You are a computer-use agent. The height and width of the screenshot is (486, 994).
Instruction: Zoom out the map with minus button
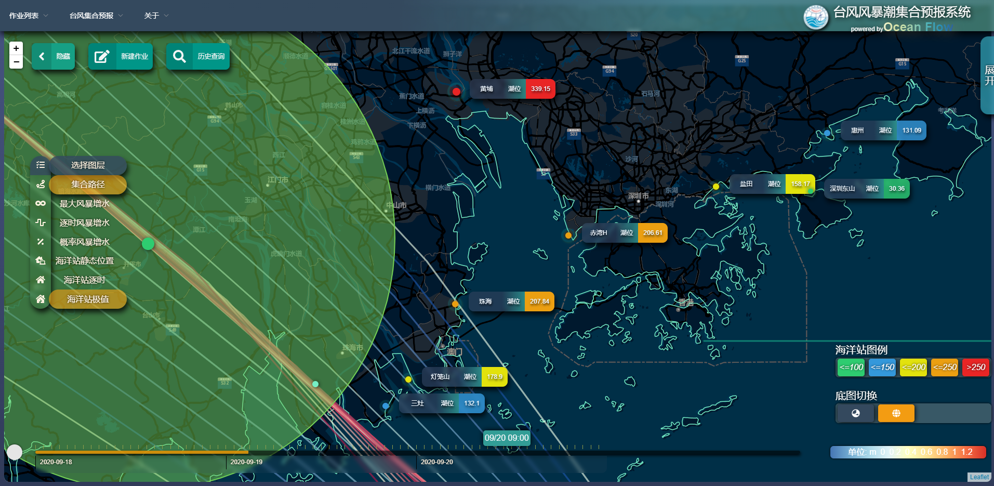16,62
